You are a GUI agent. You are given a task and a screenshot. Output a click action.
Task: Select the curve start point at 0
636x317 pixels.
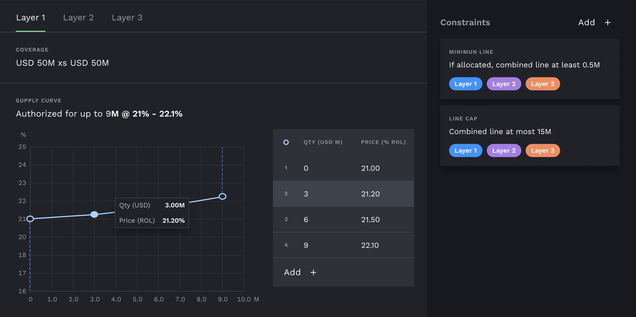click(30, 219)
